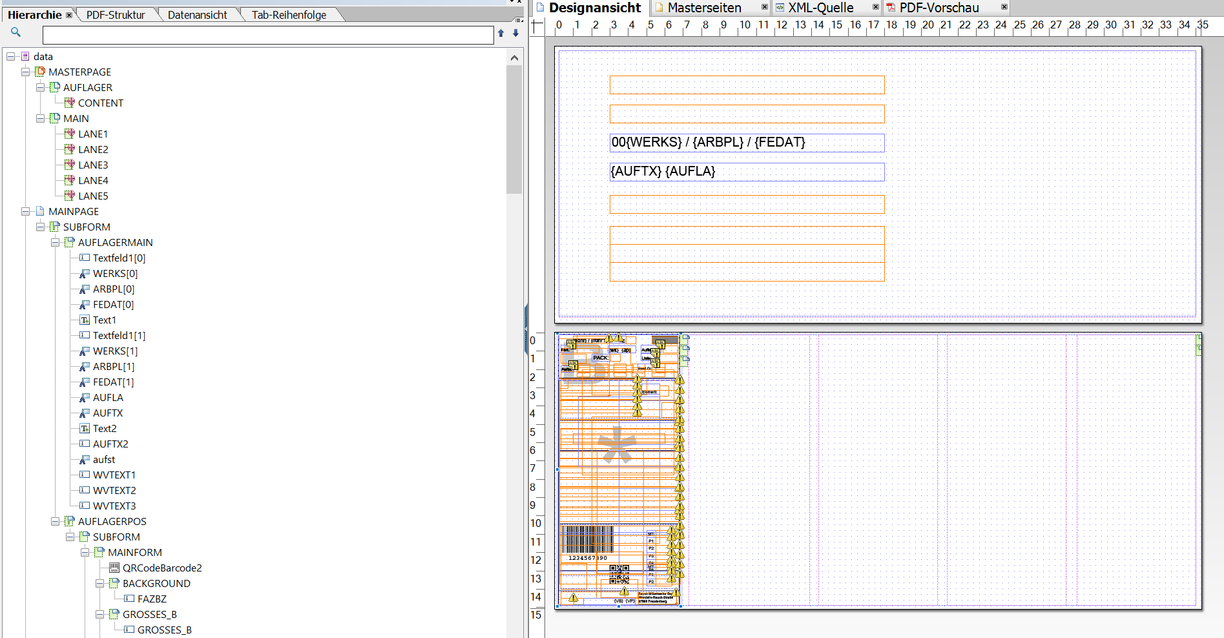Collapse the AUFLAGERMAIN subform node
Screen dimensions: 1224x638
(56, 242)
